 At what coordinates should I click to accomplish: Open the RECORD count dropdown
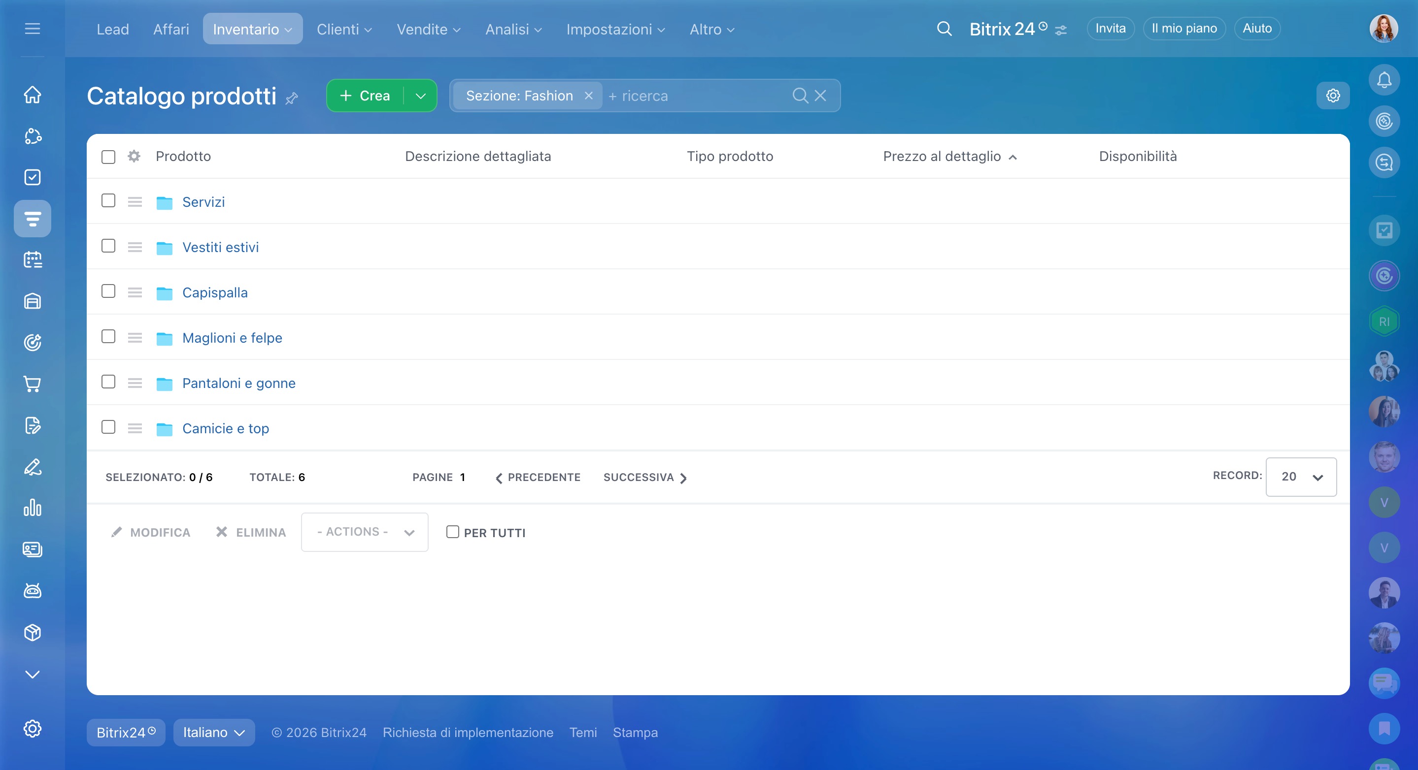(1301, 477)
